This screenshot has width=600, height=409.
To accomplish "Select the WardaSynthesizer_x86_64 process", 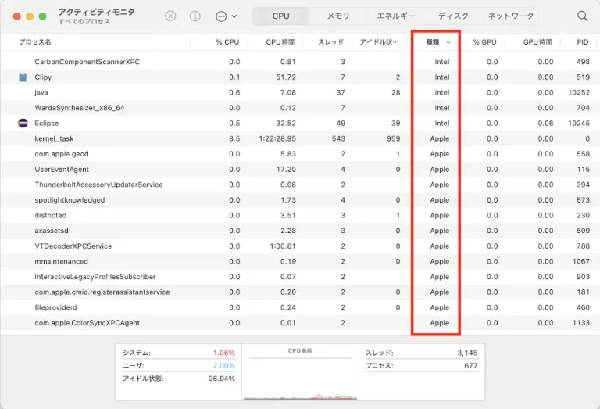I will [x=80, y=108].
